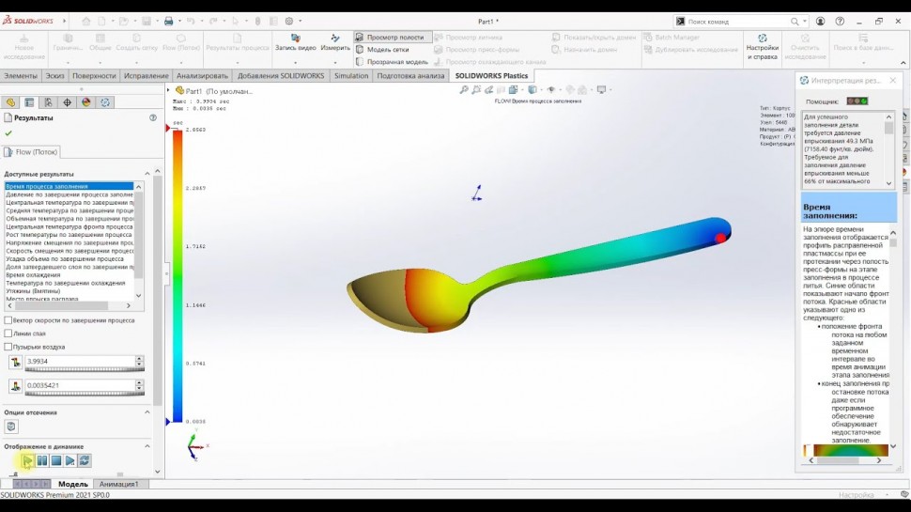Open the Запись видео tool
This screenshot has height=512, width=911.
pos(295,42)
